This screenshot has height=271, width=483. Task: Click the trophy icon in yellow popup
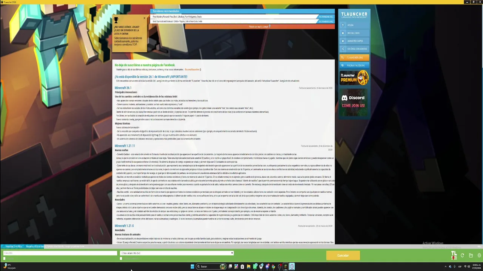click(116, 20)
